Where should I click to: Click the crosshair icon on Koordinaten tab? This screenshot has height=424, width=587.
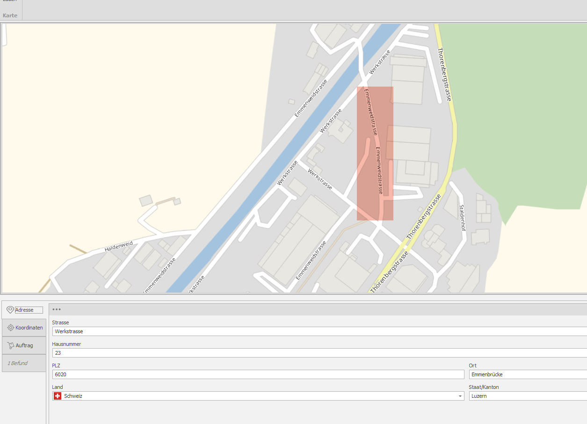pos(10,328)
